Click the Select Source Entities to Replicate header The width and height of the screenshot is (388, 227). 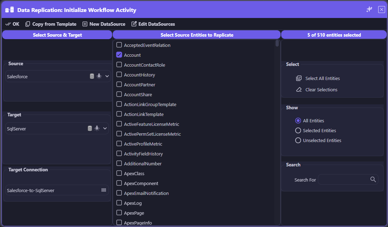pyautogui.click(x=197, y=35)
